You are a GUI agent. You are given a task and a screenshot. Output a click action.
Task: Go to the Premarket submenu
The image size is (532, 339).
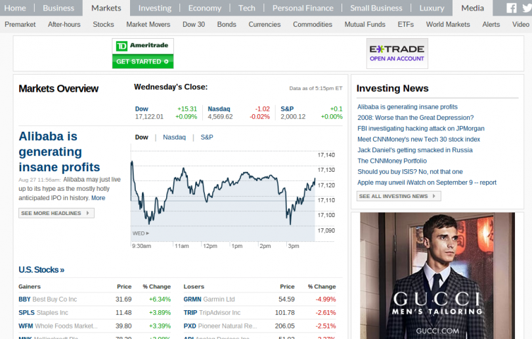[20, 24]
